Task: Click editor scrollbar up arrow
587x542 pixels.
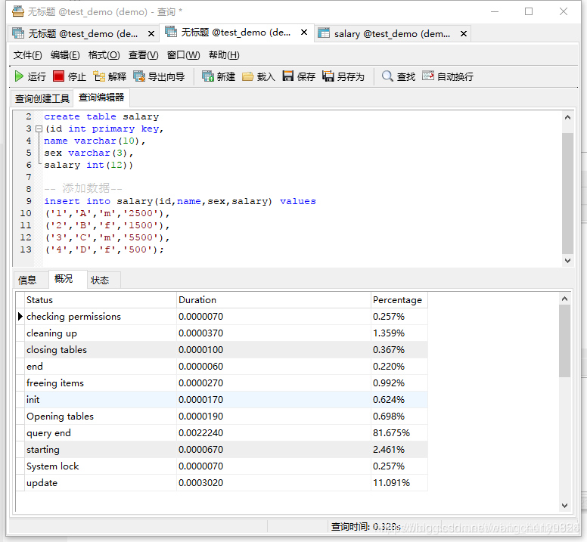Action: (x=567, y=117)
